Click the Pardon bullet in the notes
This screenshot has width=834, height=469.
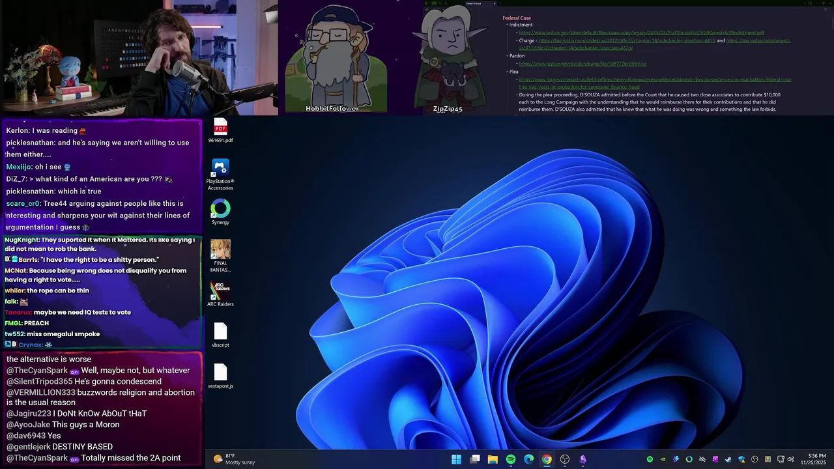(517, 56)
